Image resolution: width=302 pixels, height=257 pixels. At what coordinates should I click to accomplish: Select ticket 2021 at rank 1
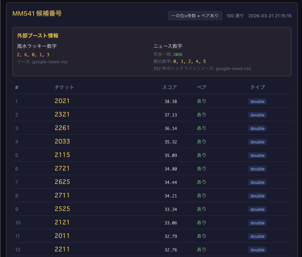coord(62,101)
